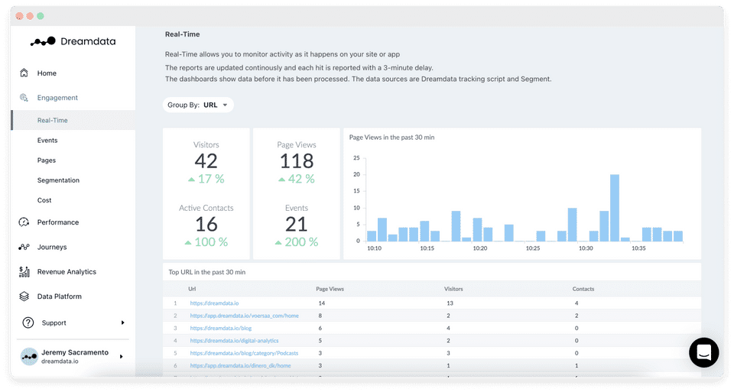The image size is (734, 392).
Task: Open the Engagement section
Action: pyautogui.click(x=57, y=98)
